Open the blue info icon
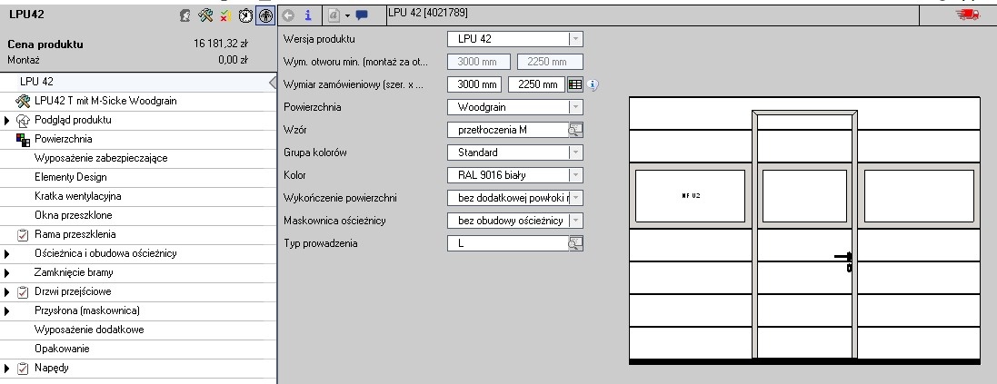 click(308, 15)
